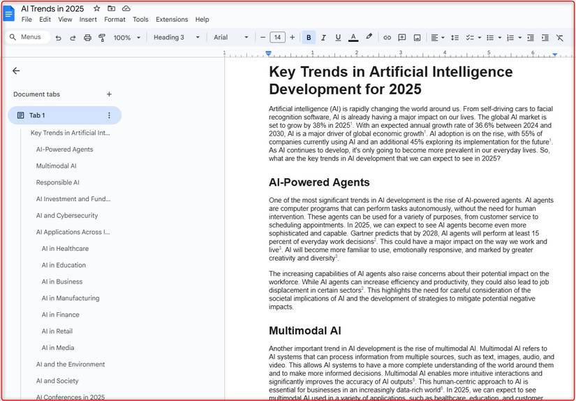
Task: Jump to AI and Cybersecurity in outline
Action: coord(67,216)
